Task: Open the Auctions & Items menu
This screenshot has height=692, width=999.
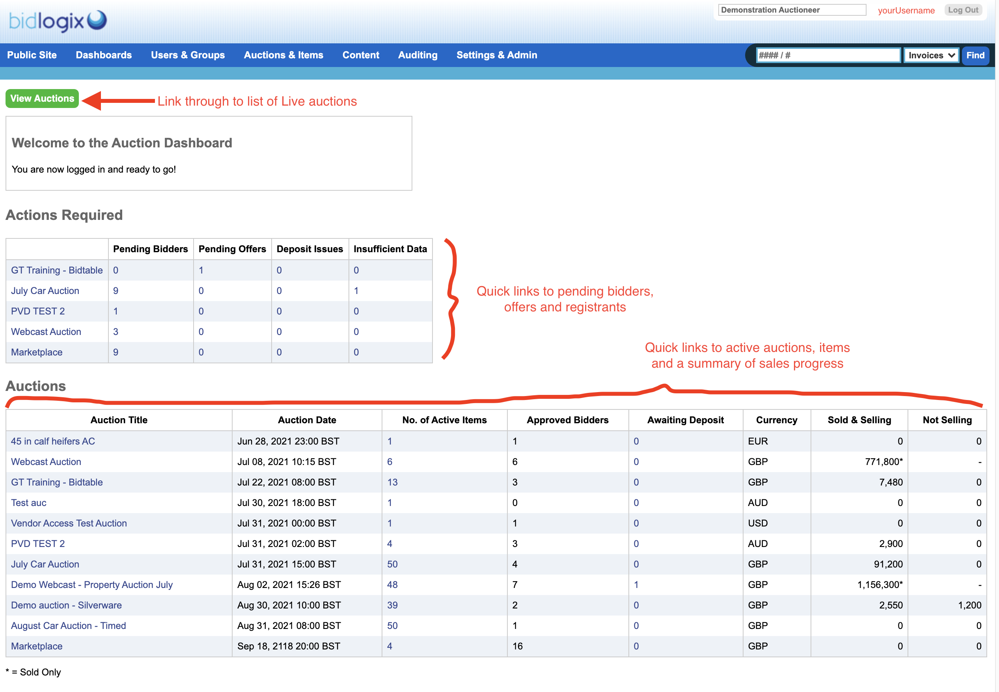Action: click(283, 55)
